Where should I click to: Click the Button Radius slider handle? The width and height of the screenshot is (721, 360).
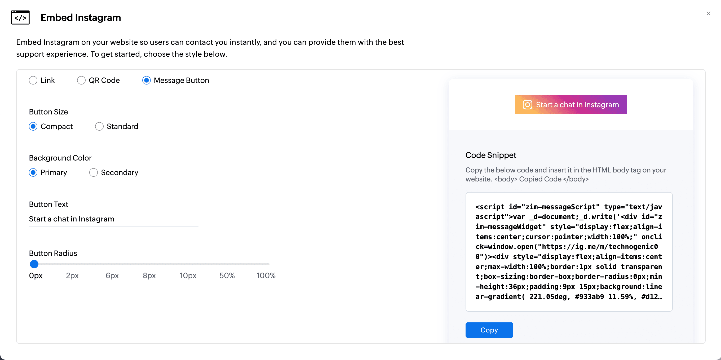click(34, 264)
